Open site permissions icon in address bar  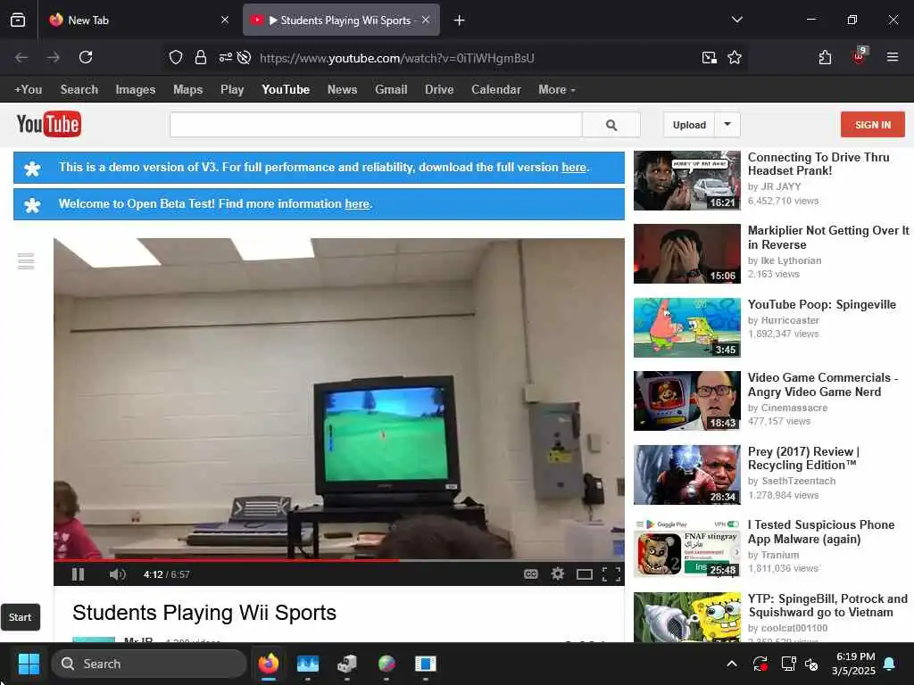click(x=225, y=57)
